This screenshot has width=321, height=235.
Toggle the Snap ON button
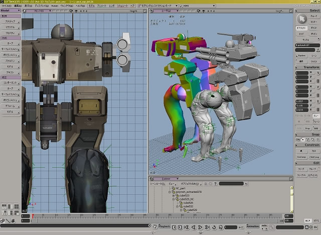(x=296, y=140)
